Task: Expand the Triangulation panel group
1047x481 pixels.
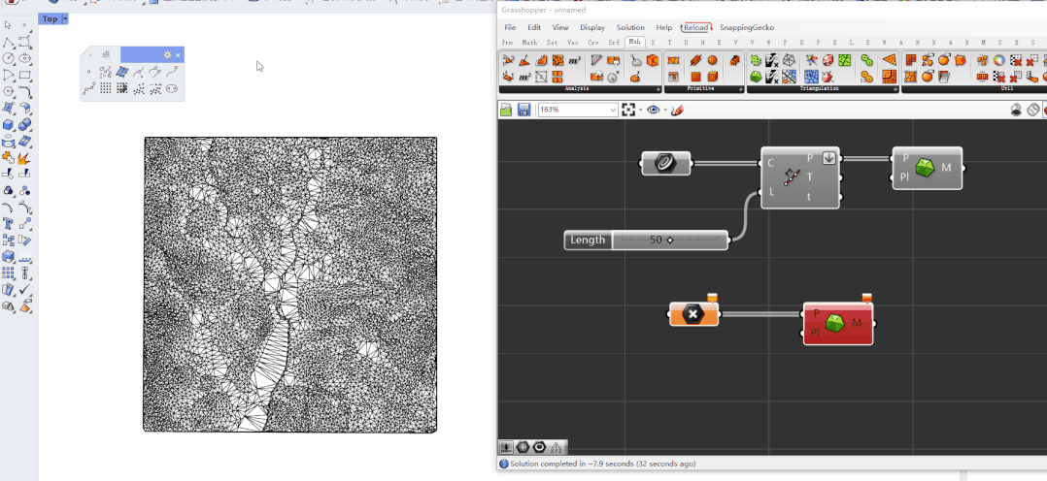Action: click(x=895, y=88)
